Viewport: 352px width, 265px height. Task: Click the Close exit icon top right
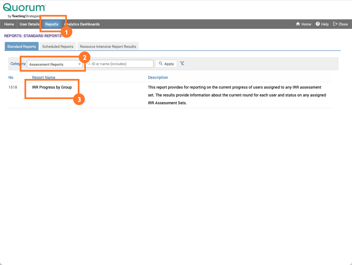335,24
